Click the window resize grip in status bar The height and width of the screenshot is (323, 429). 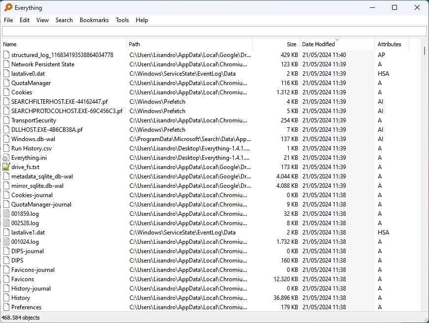coord(426,320)
